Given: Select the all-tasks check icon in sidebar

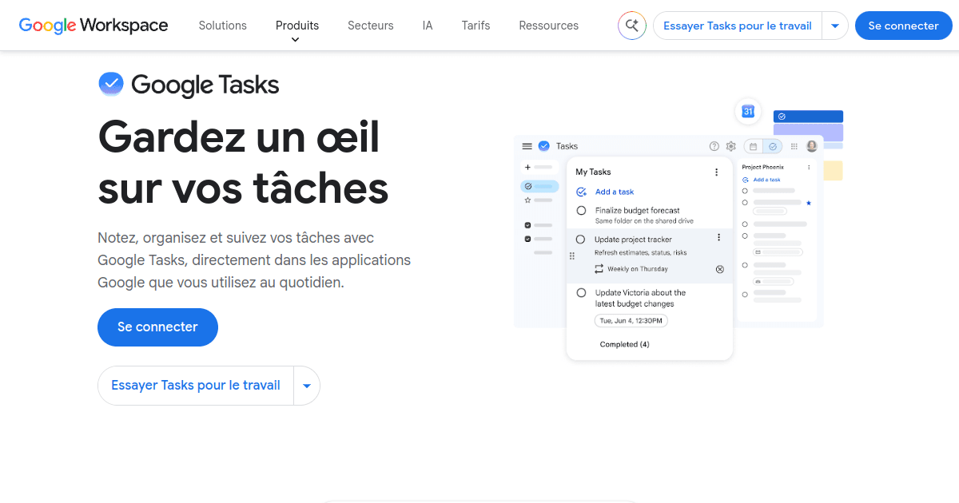Looking at the screenshot, I should coord(527,186).
